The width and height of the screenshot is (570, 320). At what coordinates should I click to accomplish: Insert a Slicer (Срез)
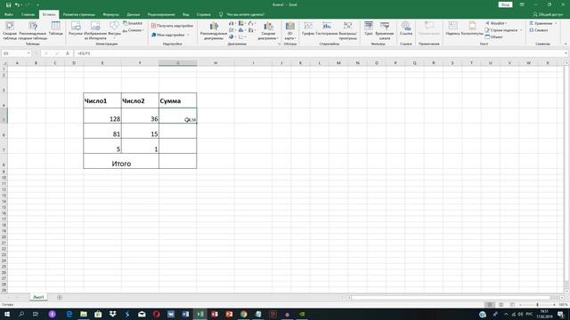pyautogui.click(x=369, y=28)
